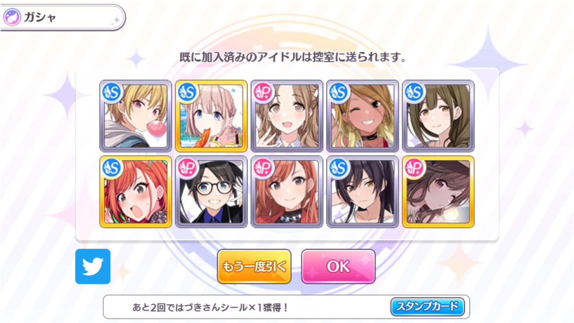The image size is (574, 323).
Task: Open the スタンプカード stamp card
Action: 427,306
